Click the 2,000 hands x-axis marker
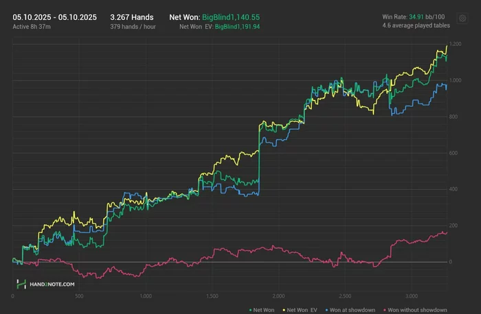Screen dimensions: 481x314 (278, 296)
